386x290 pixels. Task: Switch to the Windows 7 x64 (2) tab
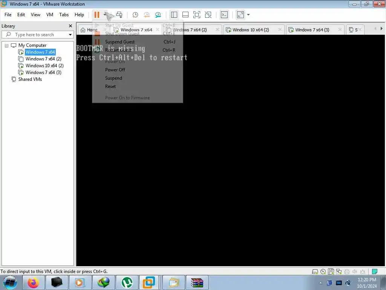pos(190,30)
